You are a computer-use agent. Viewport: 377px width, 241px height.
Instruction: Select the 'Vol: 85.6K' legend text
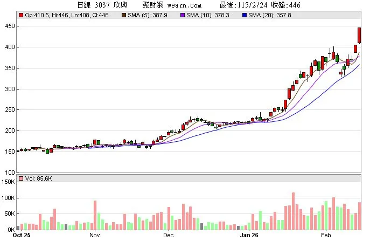38,178
